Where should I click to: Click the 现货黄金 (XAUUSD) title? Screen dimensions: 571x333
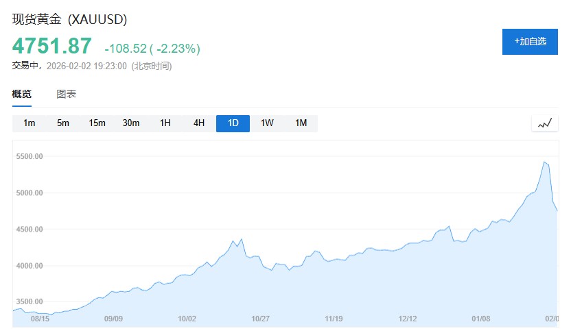(69, 19)
